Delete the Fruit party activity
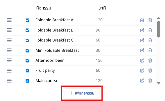The width and height of the screenshot is (165, 101). click(150, 70)
